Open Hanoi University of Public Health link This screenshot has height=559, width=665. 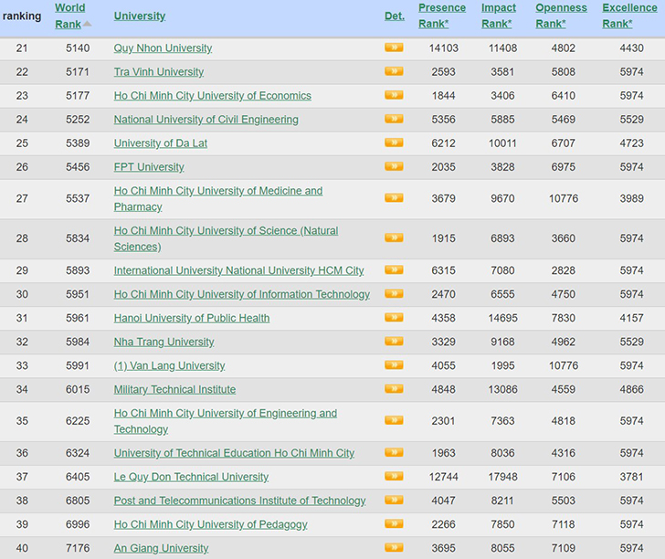tap(192, 318)
